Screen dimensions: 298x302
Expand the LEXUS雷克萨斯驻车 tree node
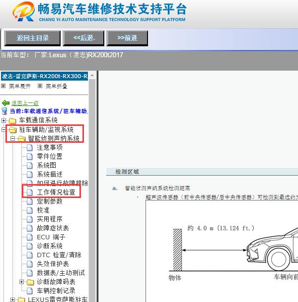click(12, 300)
